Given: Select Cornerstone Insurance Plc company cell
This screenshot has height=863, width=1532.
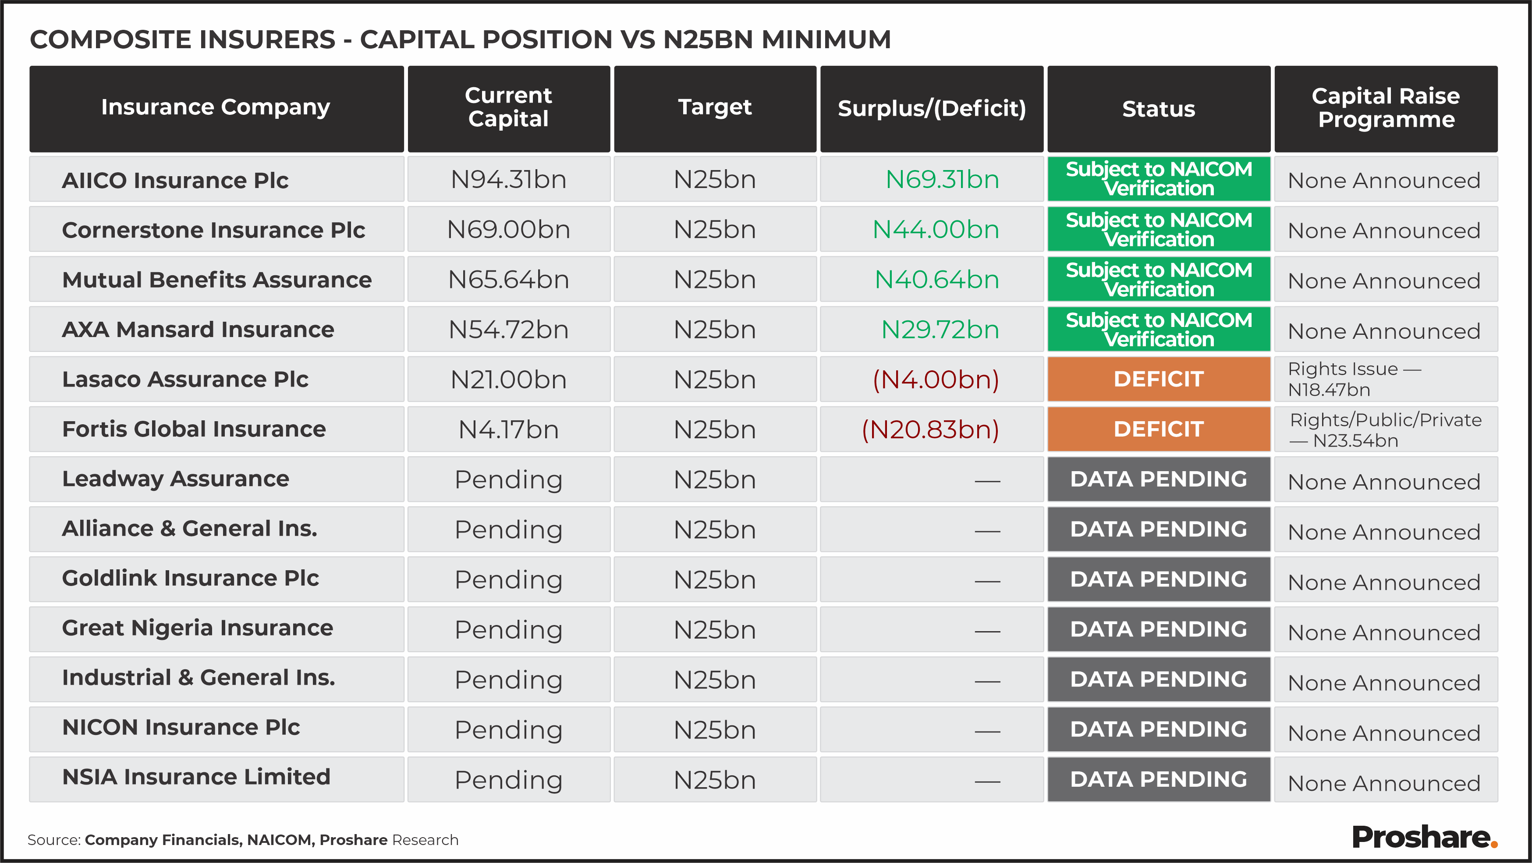Looking at the screenshot, I should coord(213,230).
